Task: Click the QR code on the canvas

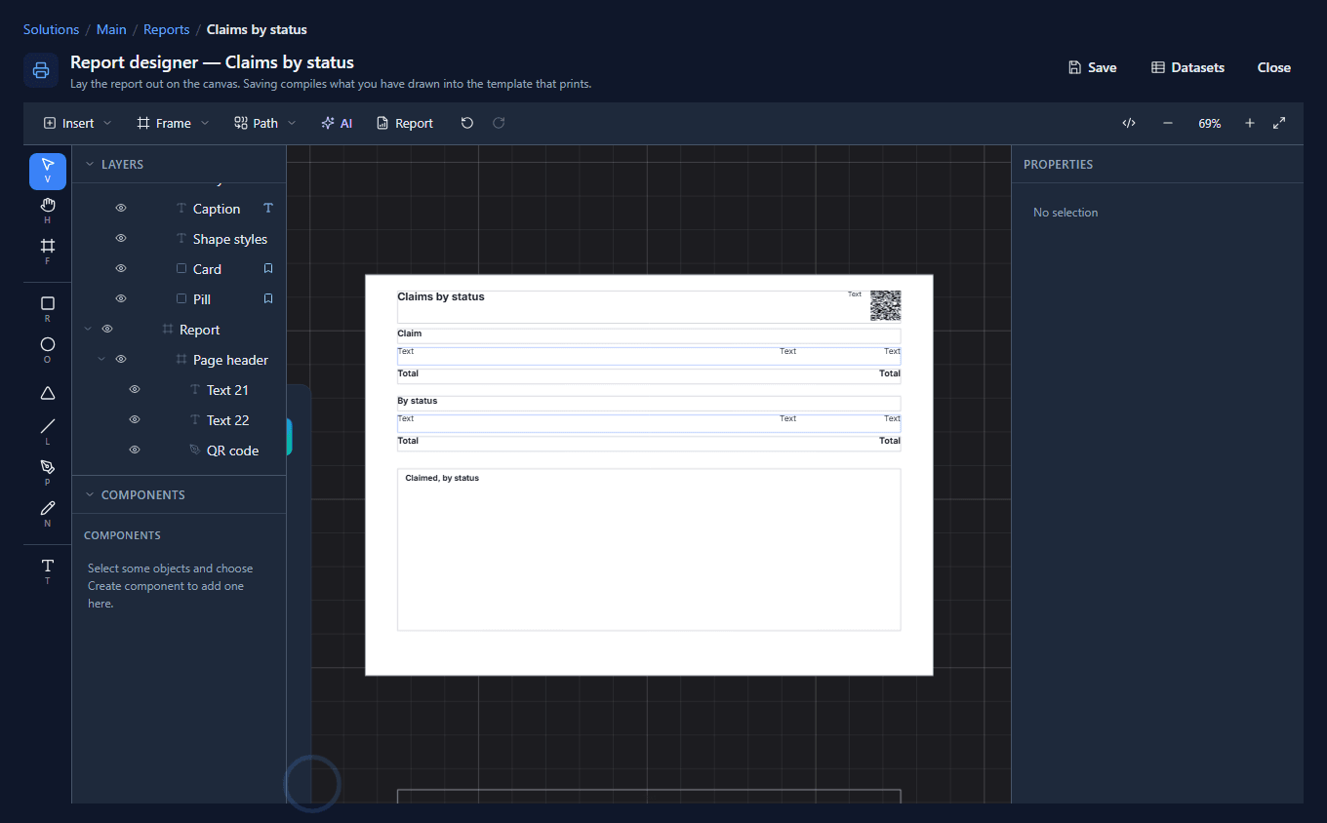Action: pos(885,305)
